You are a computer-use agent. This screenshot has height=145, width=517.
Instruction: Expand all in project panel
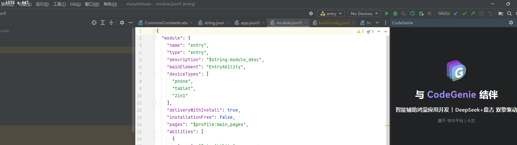click(103, 23)
